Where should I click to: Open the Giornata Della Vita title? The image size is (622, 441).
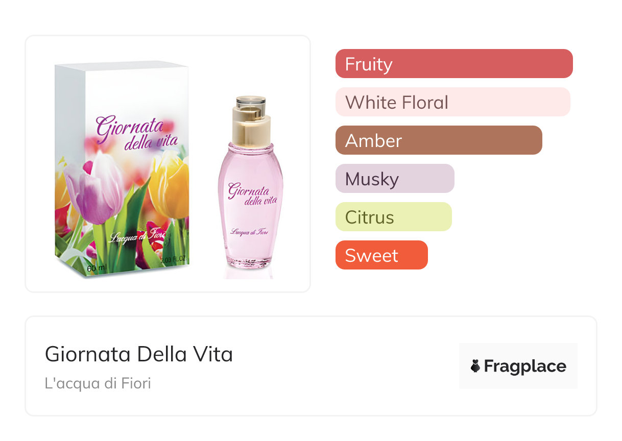[x=139, y=354]
